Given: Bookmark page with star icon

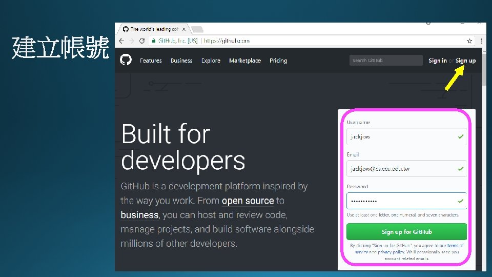Looking at the screenshot, I should pos(469,41).
